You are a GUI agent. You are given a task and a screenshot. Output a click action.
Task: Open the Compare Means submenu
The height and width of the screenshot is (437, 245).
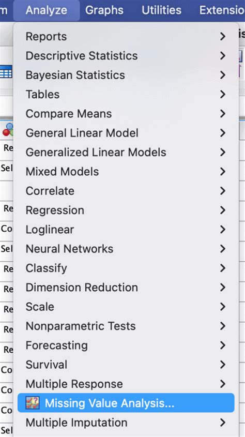click(126, 114)
